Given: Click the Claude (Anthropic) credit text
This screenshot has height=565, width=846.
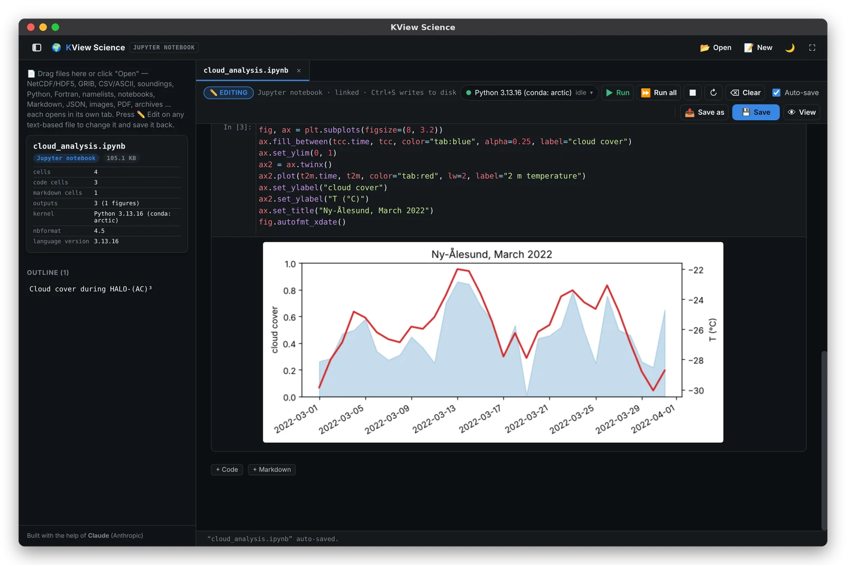Looking at the screenshot, I should (115, 535).
